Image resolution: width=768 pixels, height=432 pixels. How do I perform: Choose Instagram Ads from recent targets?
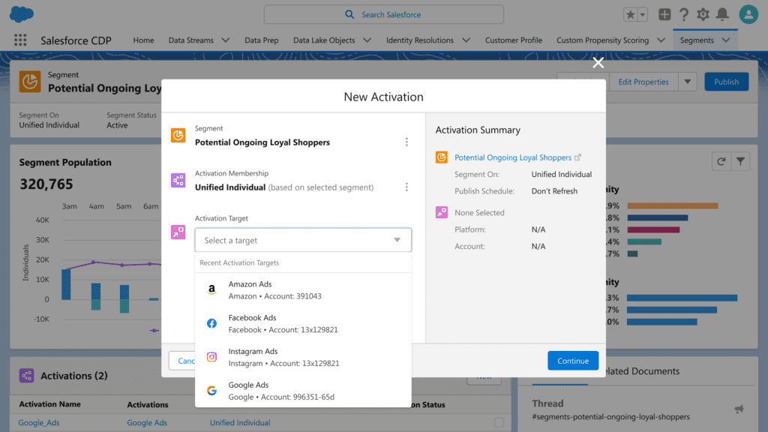pos(303,358)
